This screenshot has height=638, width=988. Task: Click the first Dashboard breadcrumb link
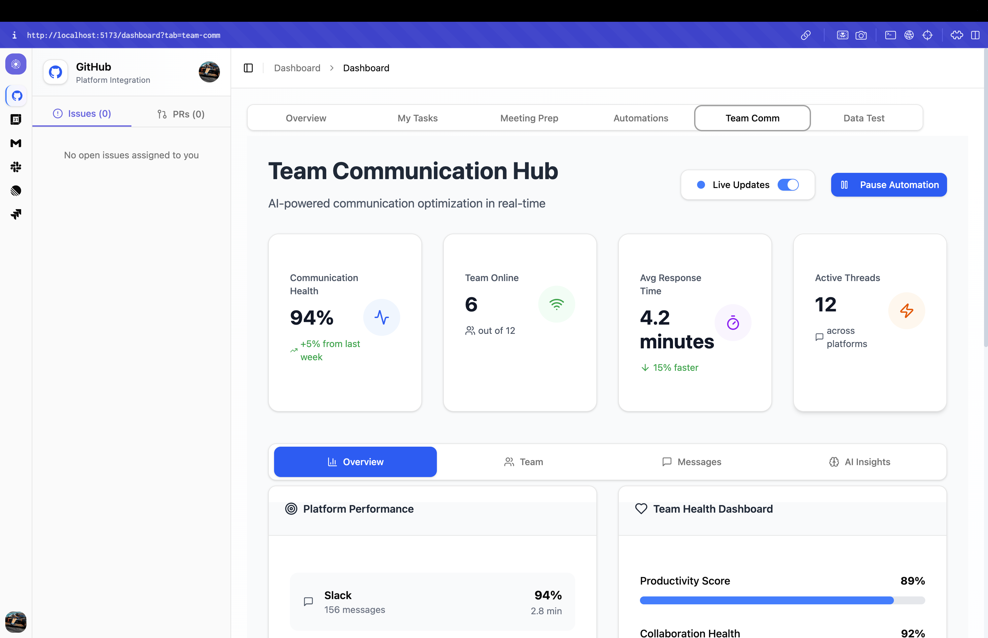(x=297, y=68)
